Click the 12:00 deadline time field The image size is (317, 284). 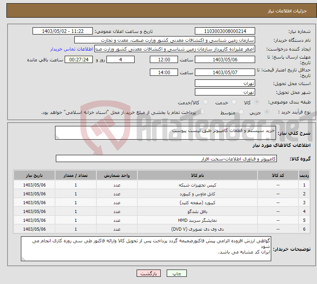(164, 59)
